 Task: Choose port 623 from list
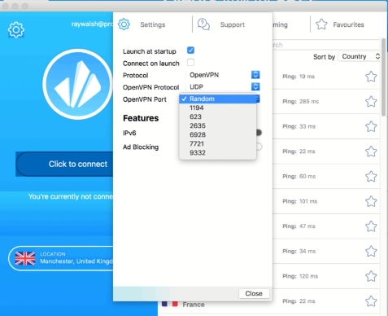[218, 116]
